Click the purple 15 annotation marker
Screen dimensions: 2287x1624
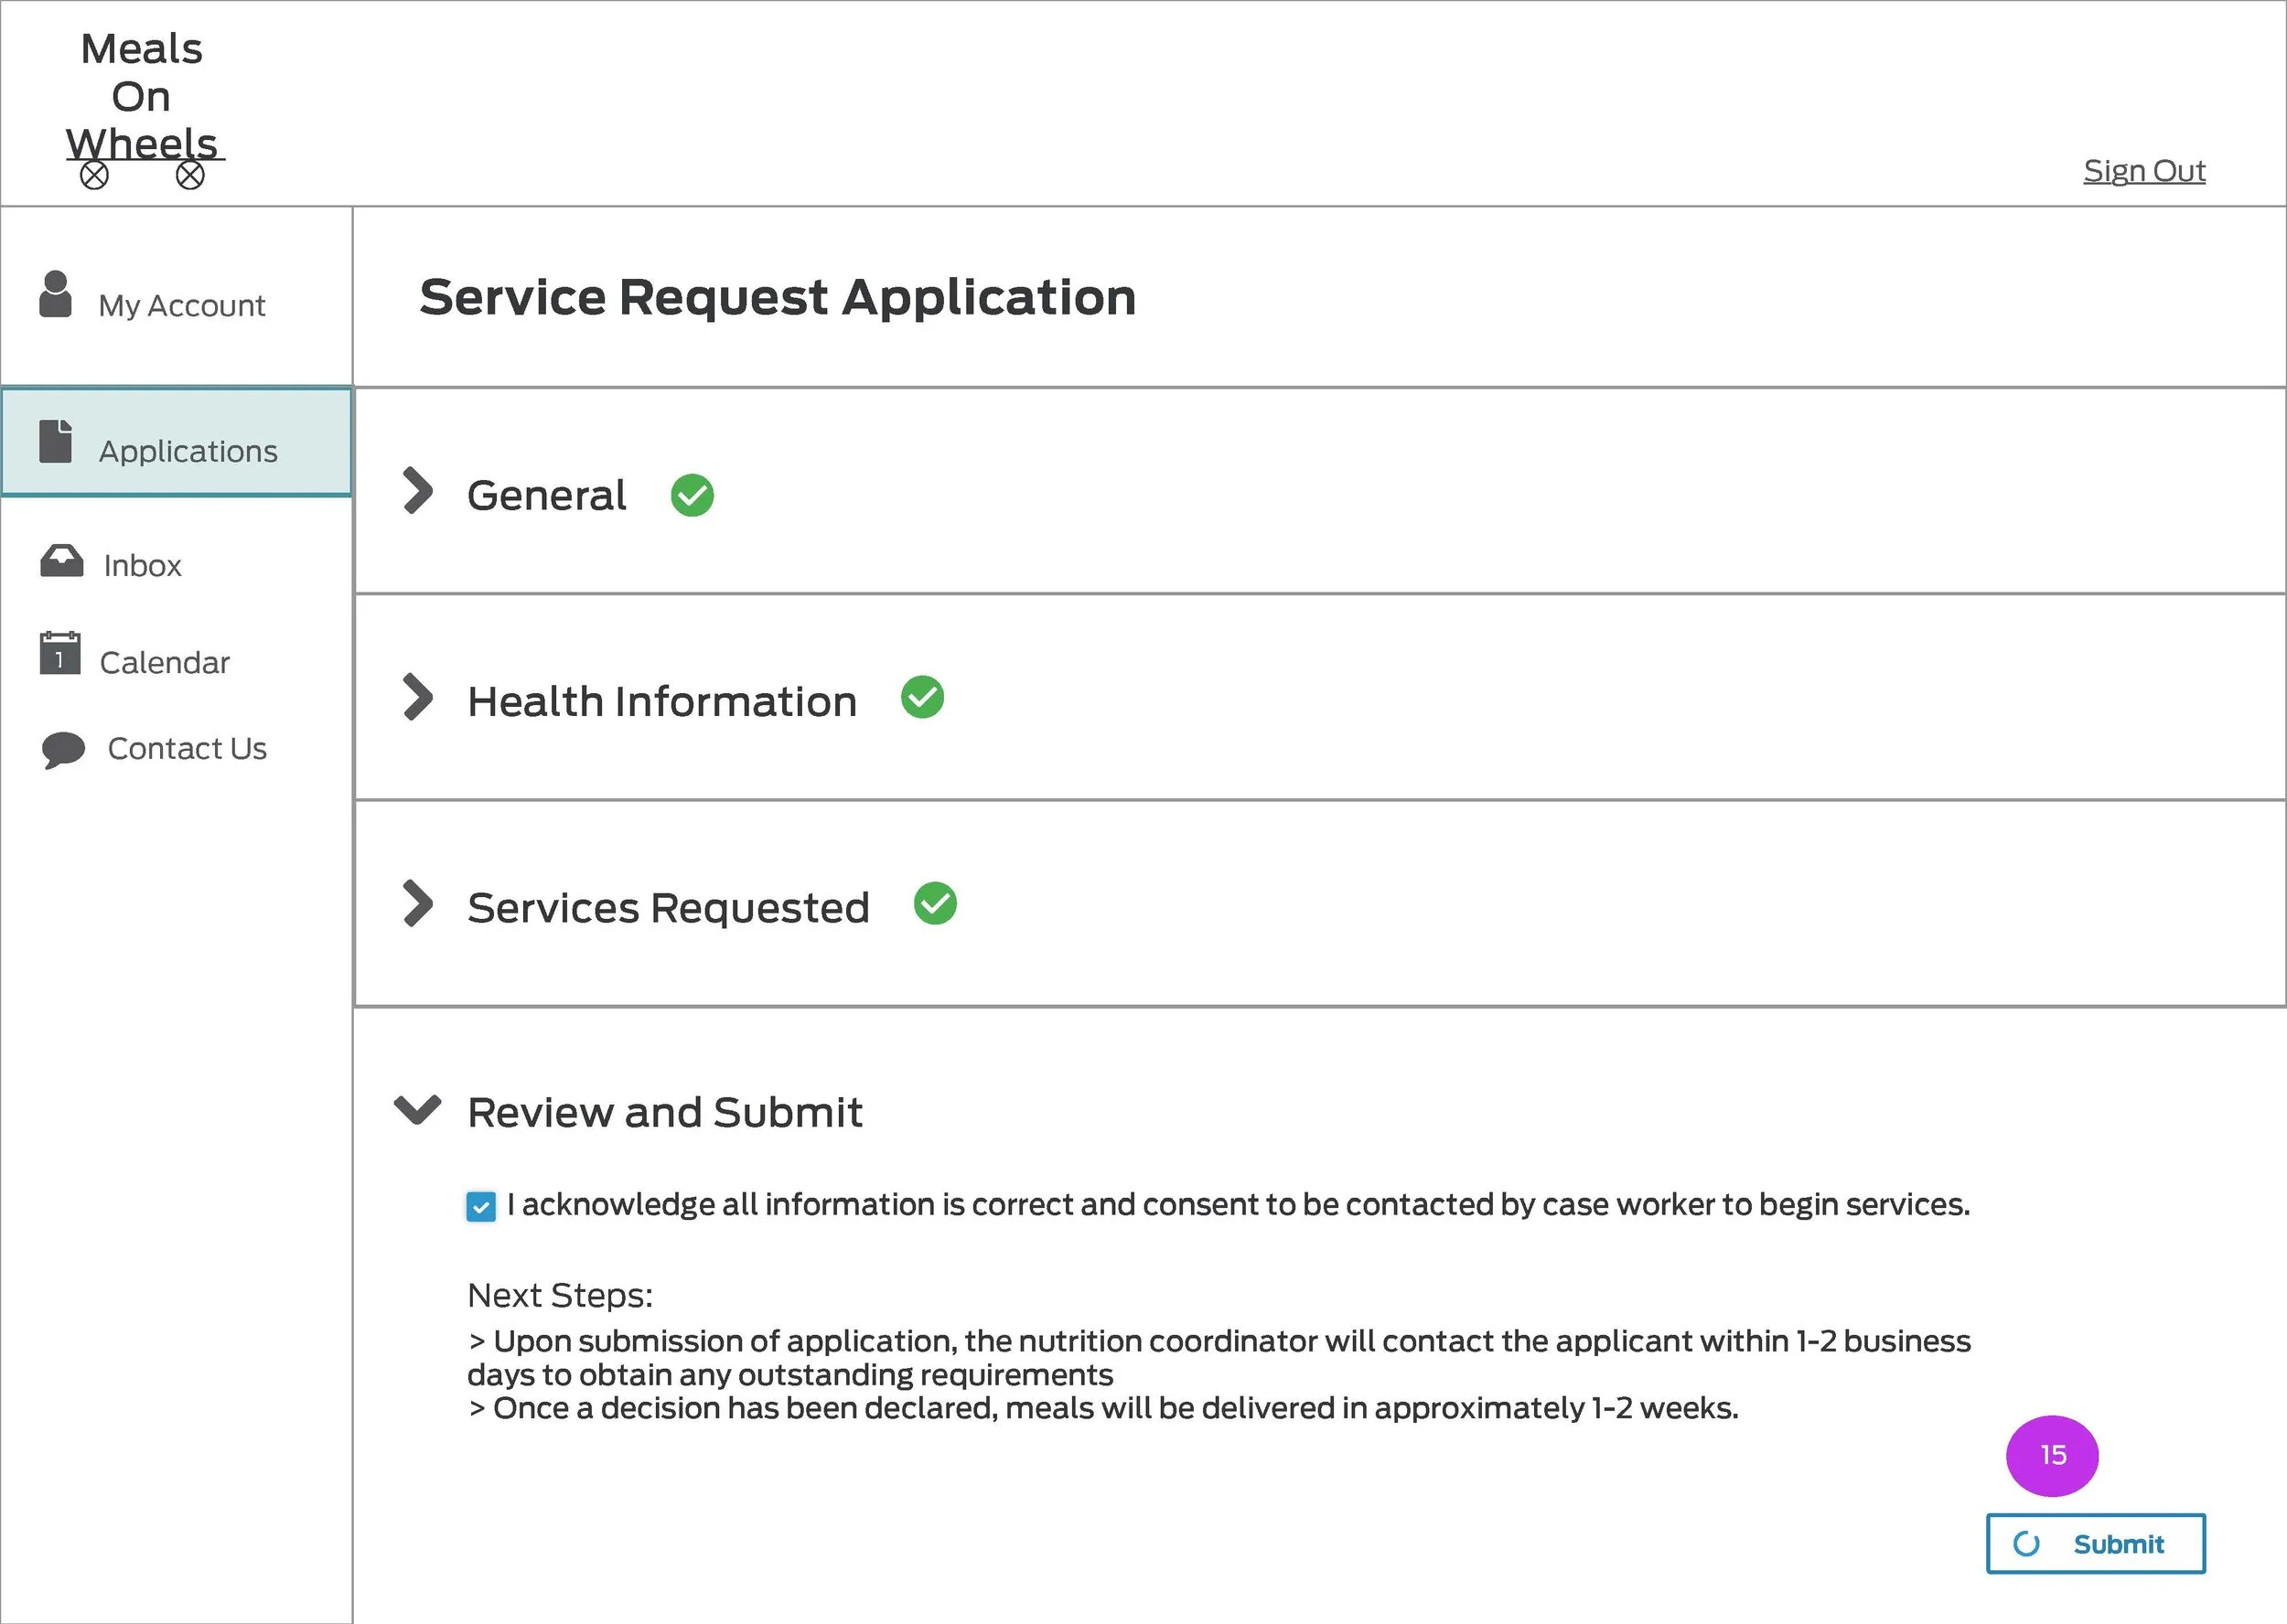point(2052,1455)
